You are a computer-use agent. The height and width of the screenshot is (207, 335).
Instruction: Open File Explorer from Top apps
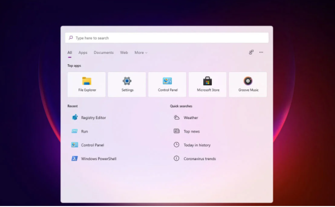point(86,84)
